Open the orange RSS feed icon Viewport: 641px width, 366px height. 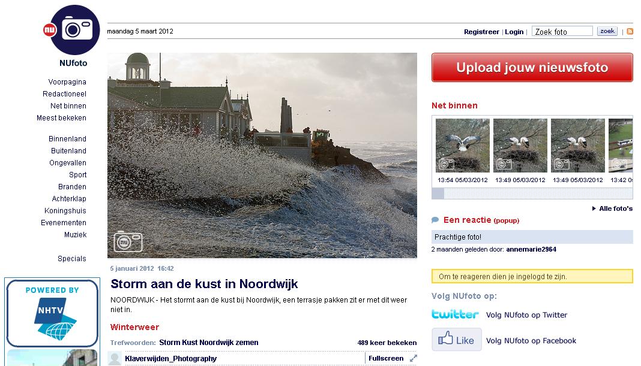pyautogui.click(x=630, y=31)
